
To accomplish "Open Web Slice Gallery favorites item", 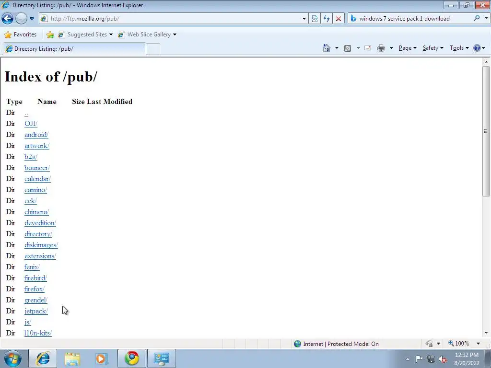I will click(x=147, y=34).
